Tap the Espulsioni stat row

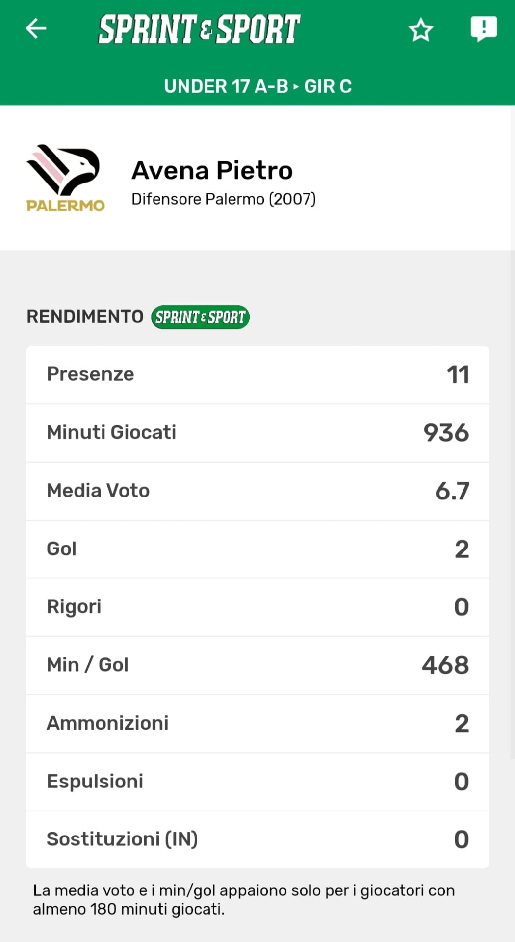[x=257, y=782]
